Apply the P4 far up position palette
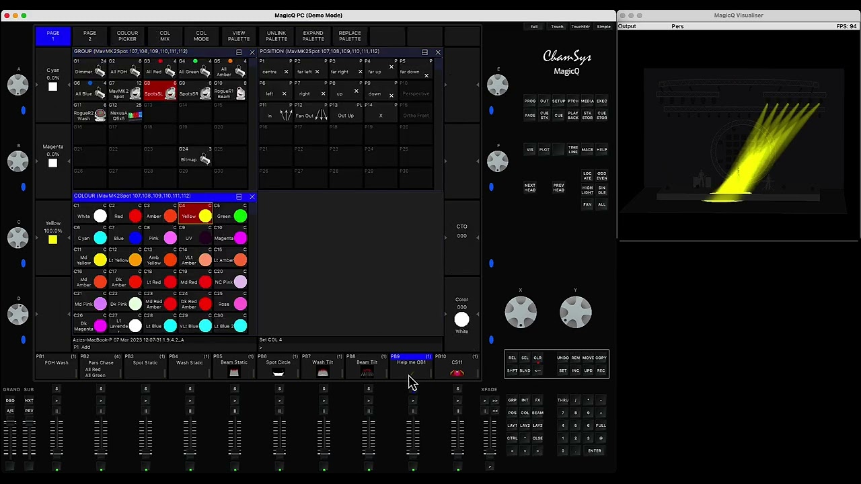Screen dimensions: 861x484 [x=381, y=70]
